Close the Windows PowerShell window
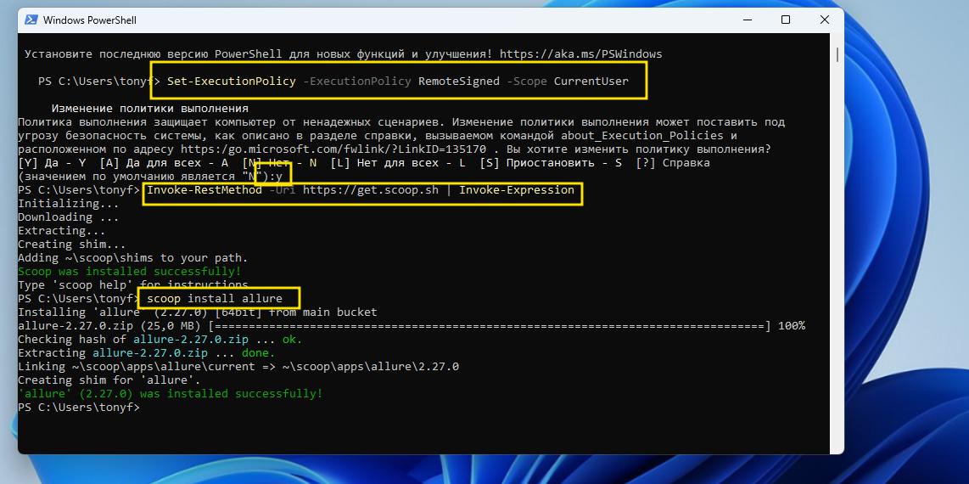The width and height of the screenshot is (969, 484). tap(825, 20)
